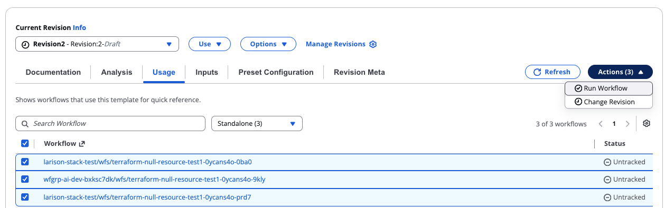Image resolution: width=665 pixels, height=208 pixels.
Task: Click Untracked text in the 0ba0 row
Action: pyautogui.click(x=629, y=162)
